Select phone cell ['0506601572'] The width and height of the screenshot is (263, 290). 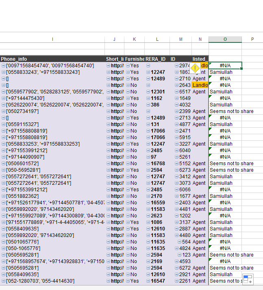(x=52, y=163)
